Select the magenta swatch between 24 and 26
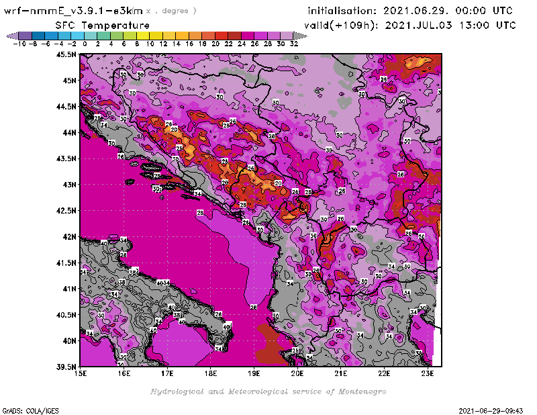 [x=248, y=36]
